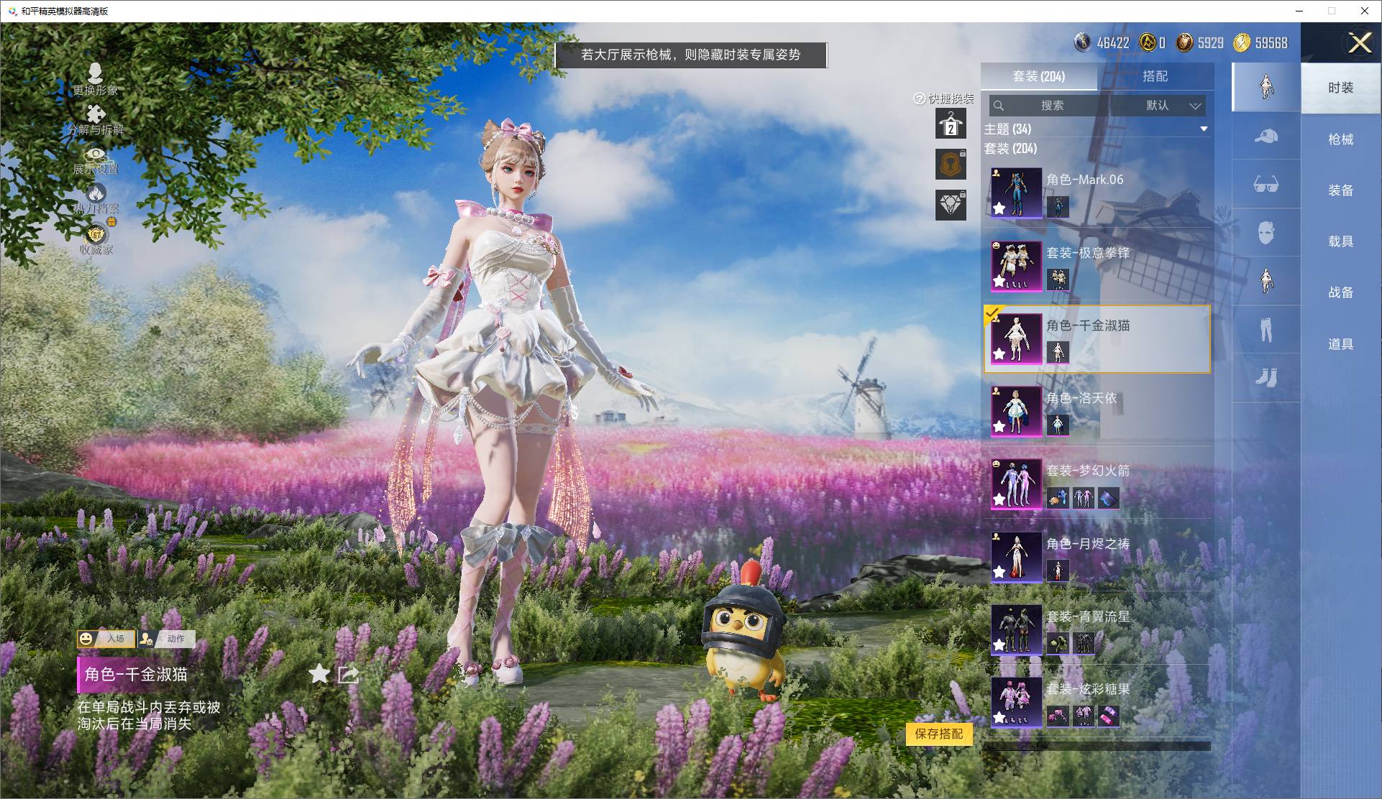The width and height of the screenshot is (1382, 799).
Task: Toggle favorite star on 套装-青翼流星 thumbnail
Action: pos(999,645)
